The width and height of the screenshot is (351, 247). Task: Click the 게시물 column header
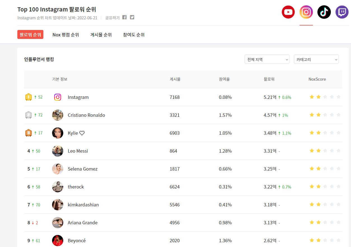tap(175, 79)
